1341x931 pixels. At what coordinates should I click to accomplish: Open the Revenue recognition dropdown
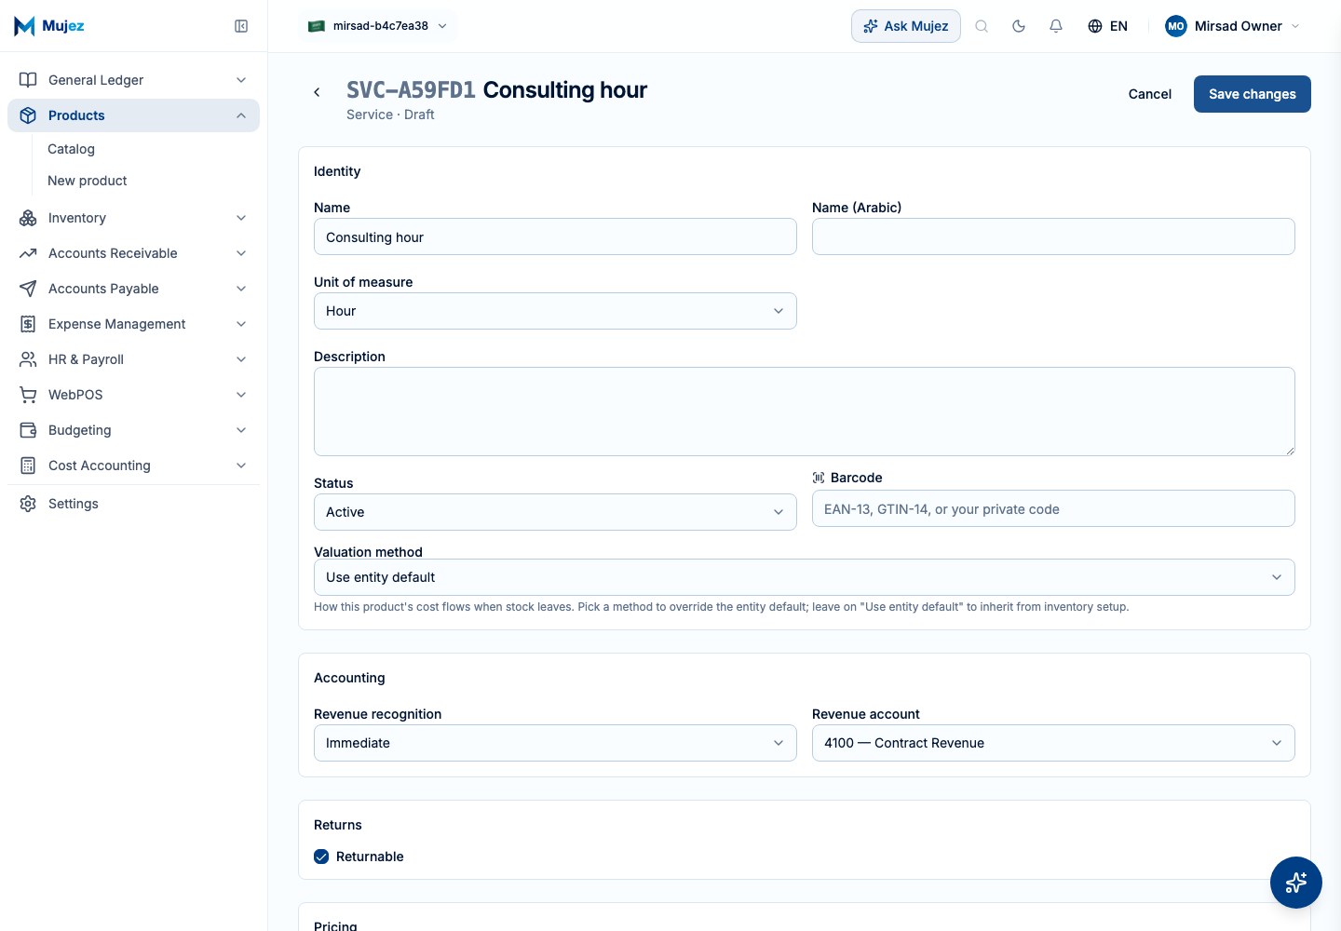pyautogui.click(x=555, y=743)
